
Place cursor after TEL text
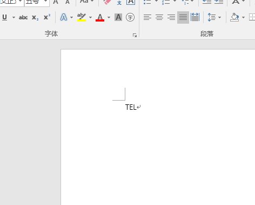click(x=136, y=107)
